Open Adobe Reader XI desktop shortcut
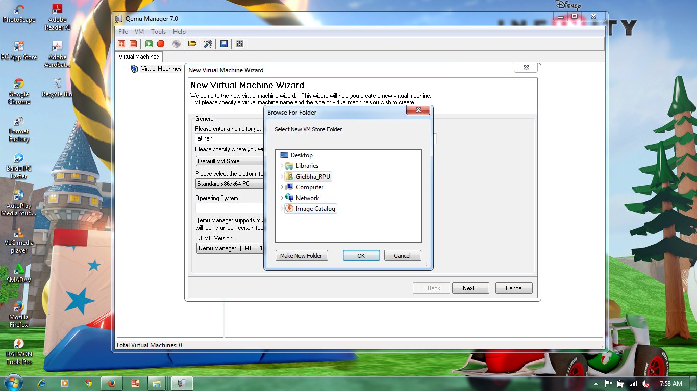Image resolution: width=697 pixels, height=391 pixels. pos(58,17)
